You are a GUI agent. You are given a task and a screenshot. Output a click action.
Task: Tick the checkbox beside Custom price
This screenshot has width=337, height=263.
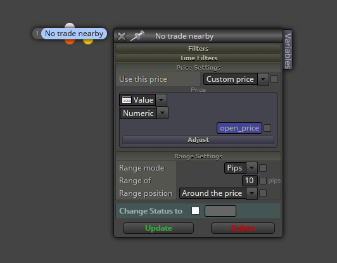274,79
